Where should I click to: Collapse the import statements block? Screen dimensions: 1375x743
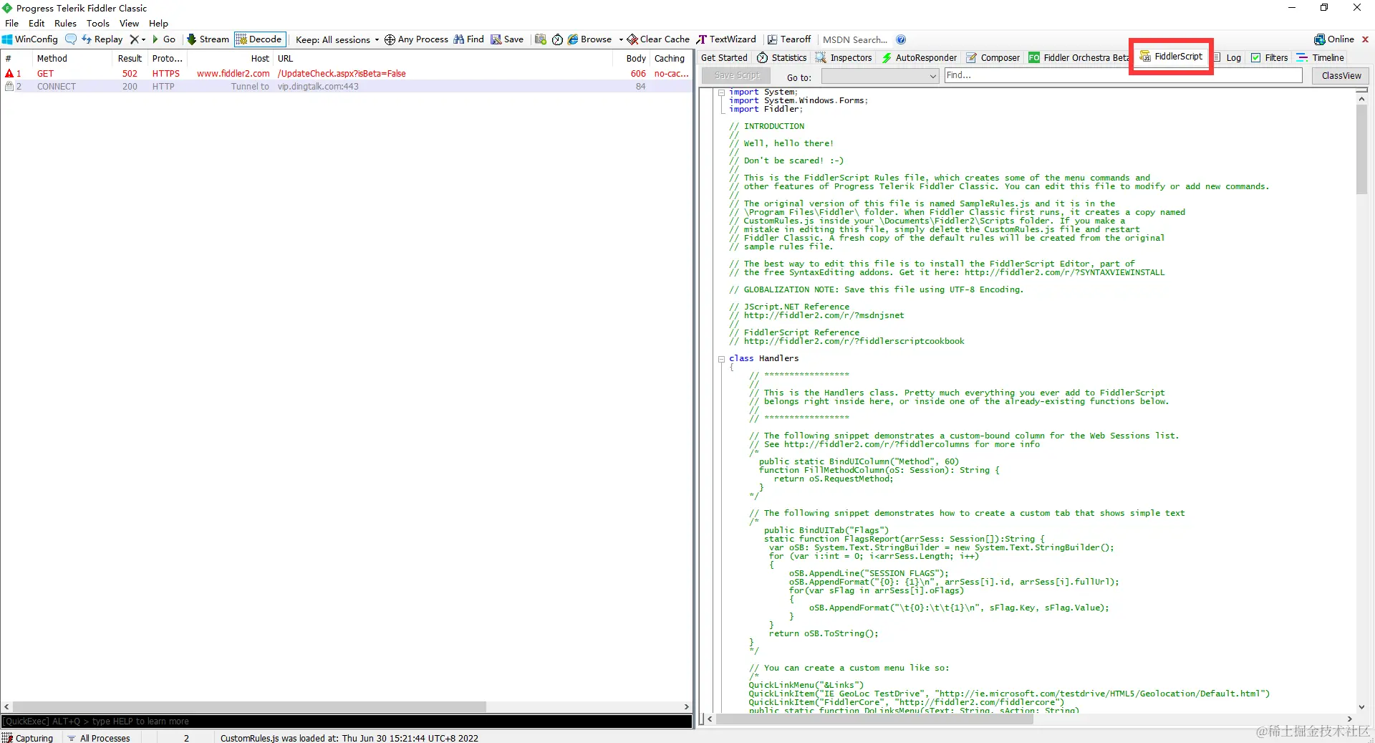(x=721, y=92)
